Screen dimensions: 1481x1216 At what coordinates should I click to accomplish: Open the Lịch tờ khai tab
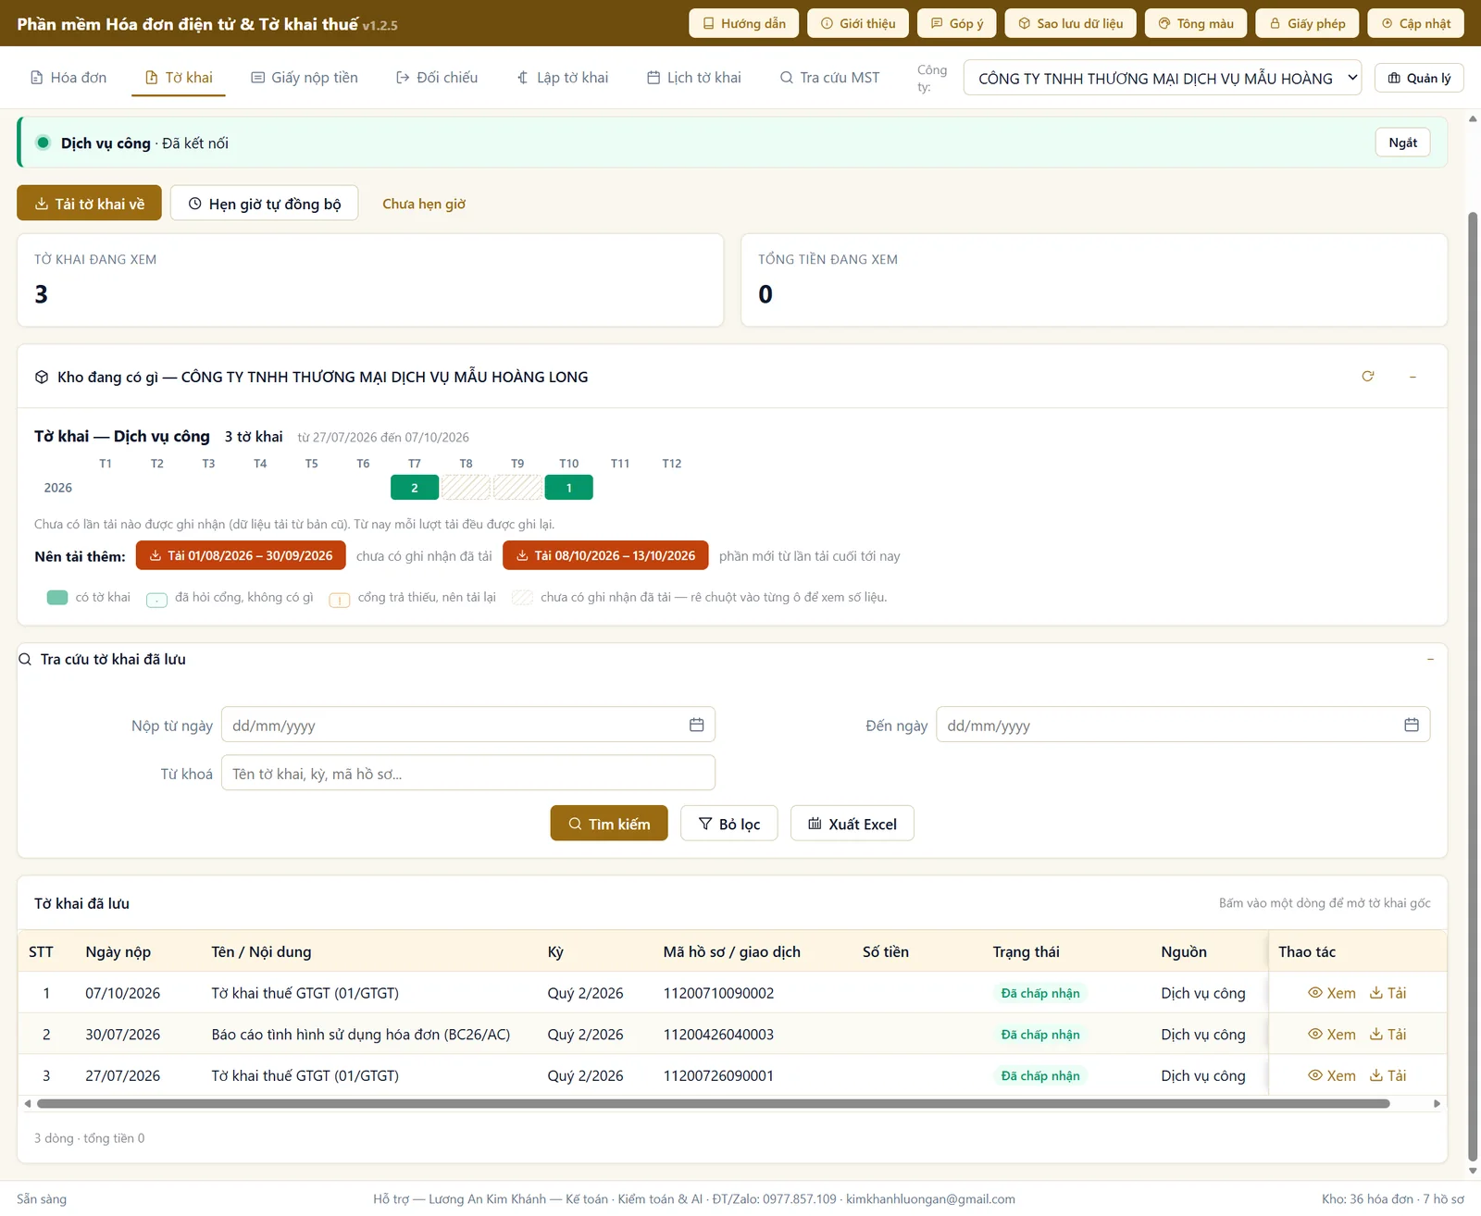tap(693, 78)
